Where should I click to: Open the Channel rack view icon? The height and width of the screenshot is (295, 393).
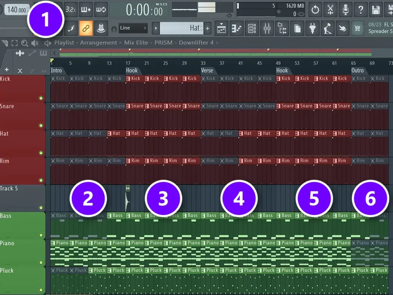click(x=252, y=28)
